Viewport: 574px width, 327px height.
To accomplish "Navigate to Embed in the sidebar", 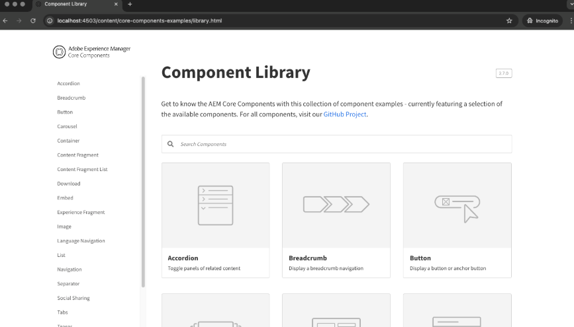I will pos(65,198).
